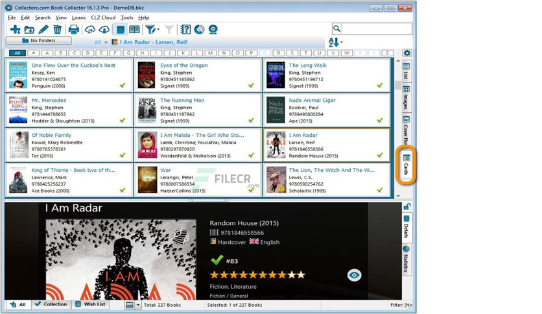Click the webcam barcode scanner icon

[213, 29]
